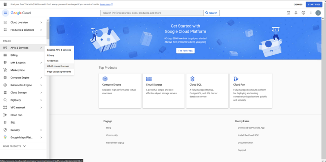Open the Documentation handy link

246,143
